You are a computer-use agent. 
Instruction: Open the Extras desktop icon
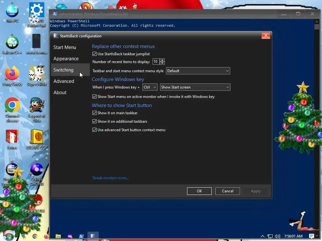(12, 139)
